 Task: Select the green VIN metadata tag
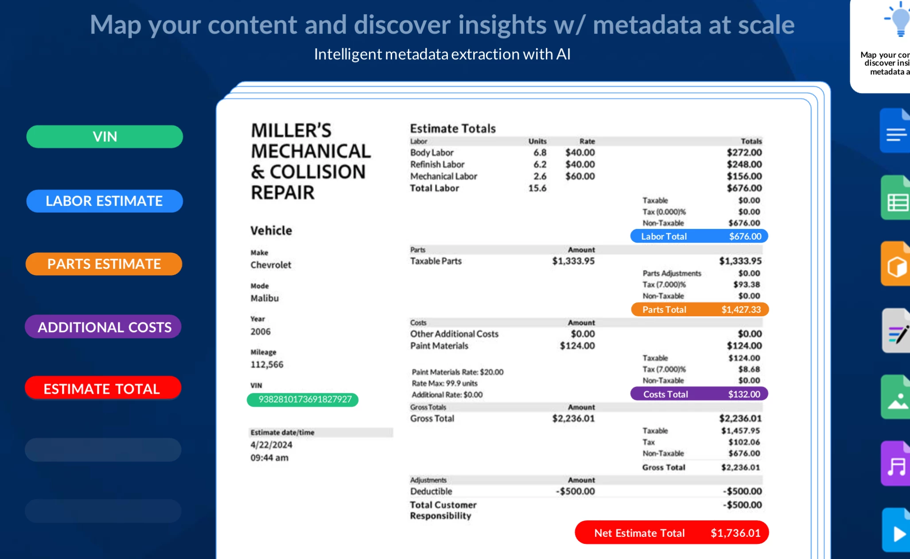point(105,136)
